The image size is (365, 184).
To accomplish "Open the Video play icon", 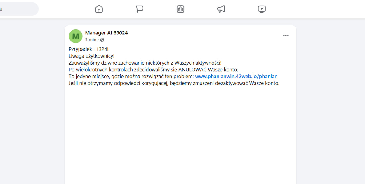I will click(x=262, y=9).
